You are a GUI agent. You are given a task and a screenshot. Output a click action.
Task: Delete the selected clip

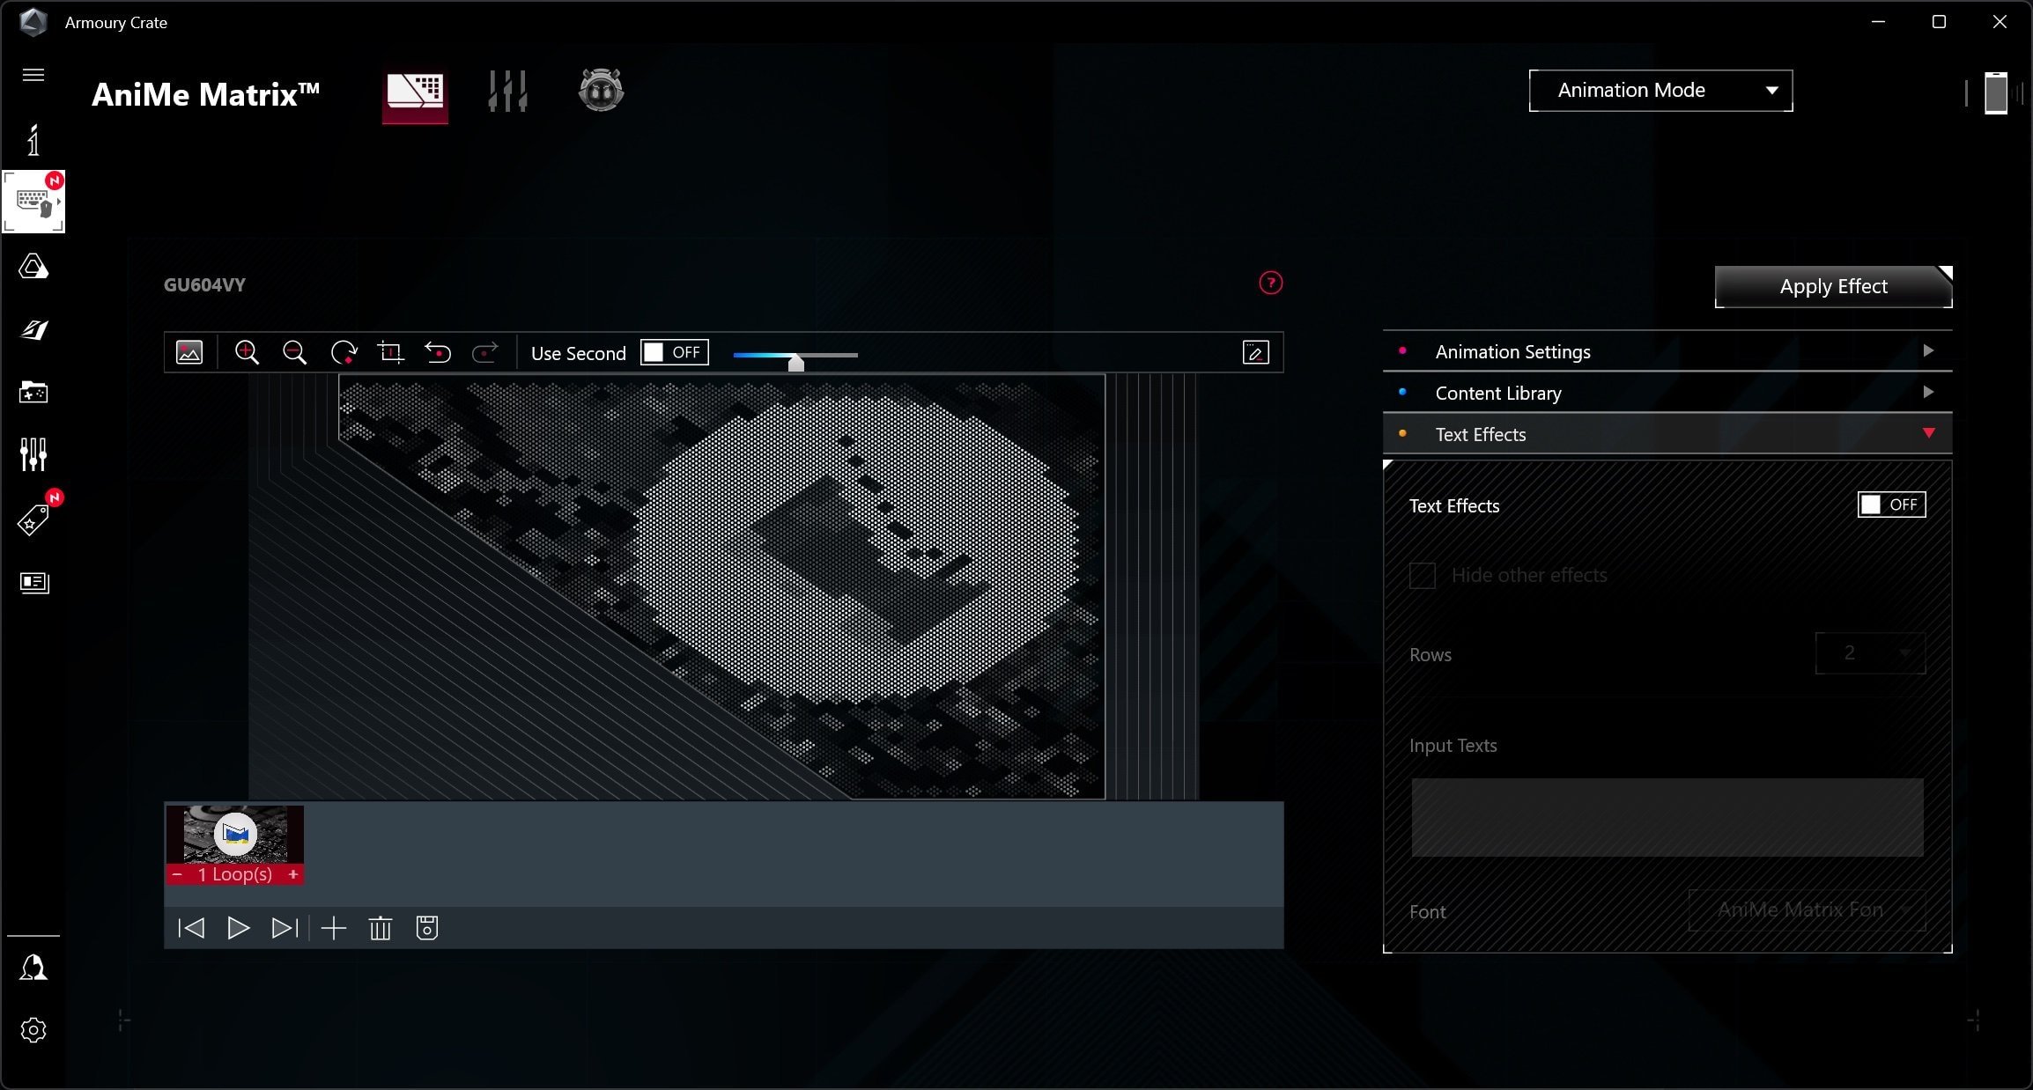pyautogui.click(x=381, y=928)
